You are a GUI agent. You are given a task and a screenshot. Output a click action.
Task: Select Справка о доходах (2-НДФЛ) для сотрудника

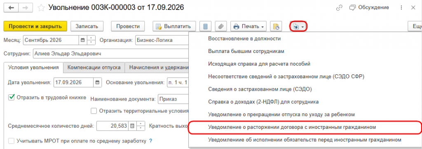click(x=263, y=101)
